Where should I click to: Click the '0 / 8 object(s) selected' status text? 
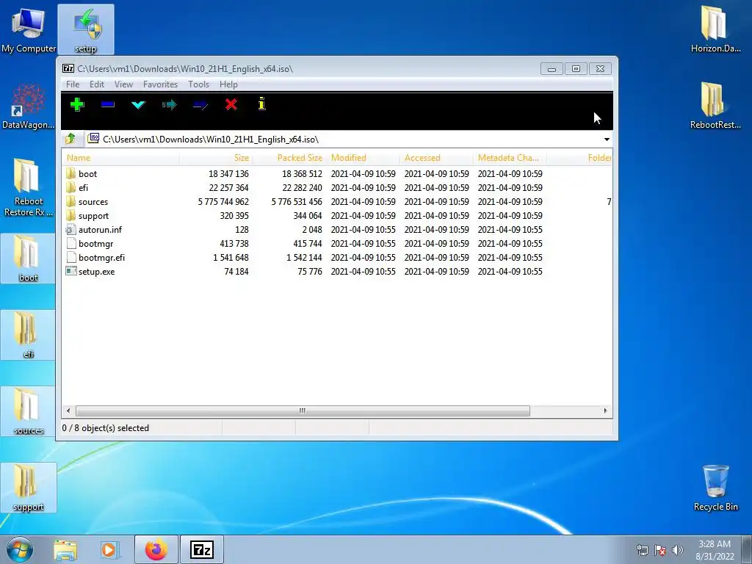(106, 428)
